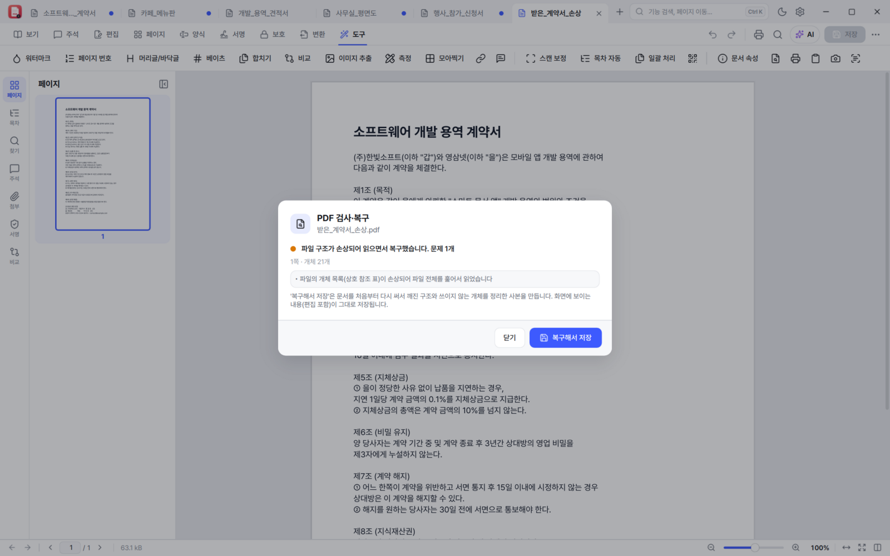Switch to the 보호 menu tab
This screenshot has width=890, height=556.
[273, 34]
